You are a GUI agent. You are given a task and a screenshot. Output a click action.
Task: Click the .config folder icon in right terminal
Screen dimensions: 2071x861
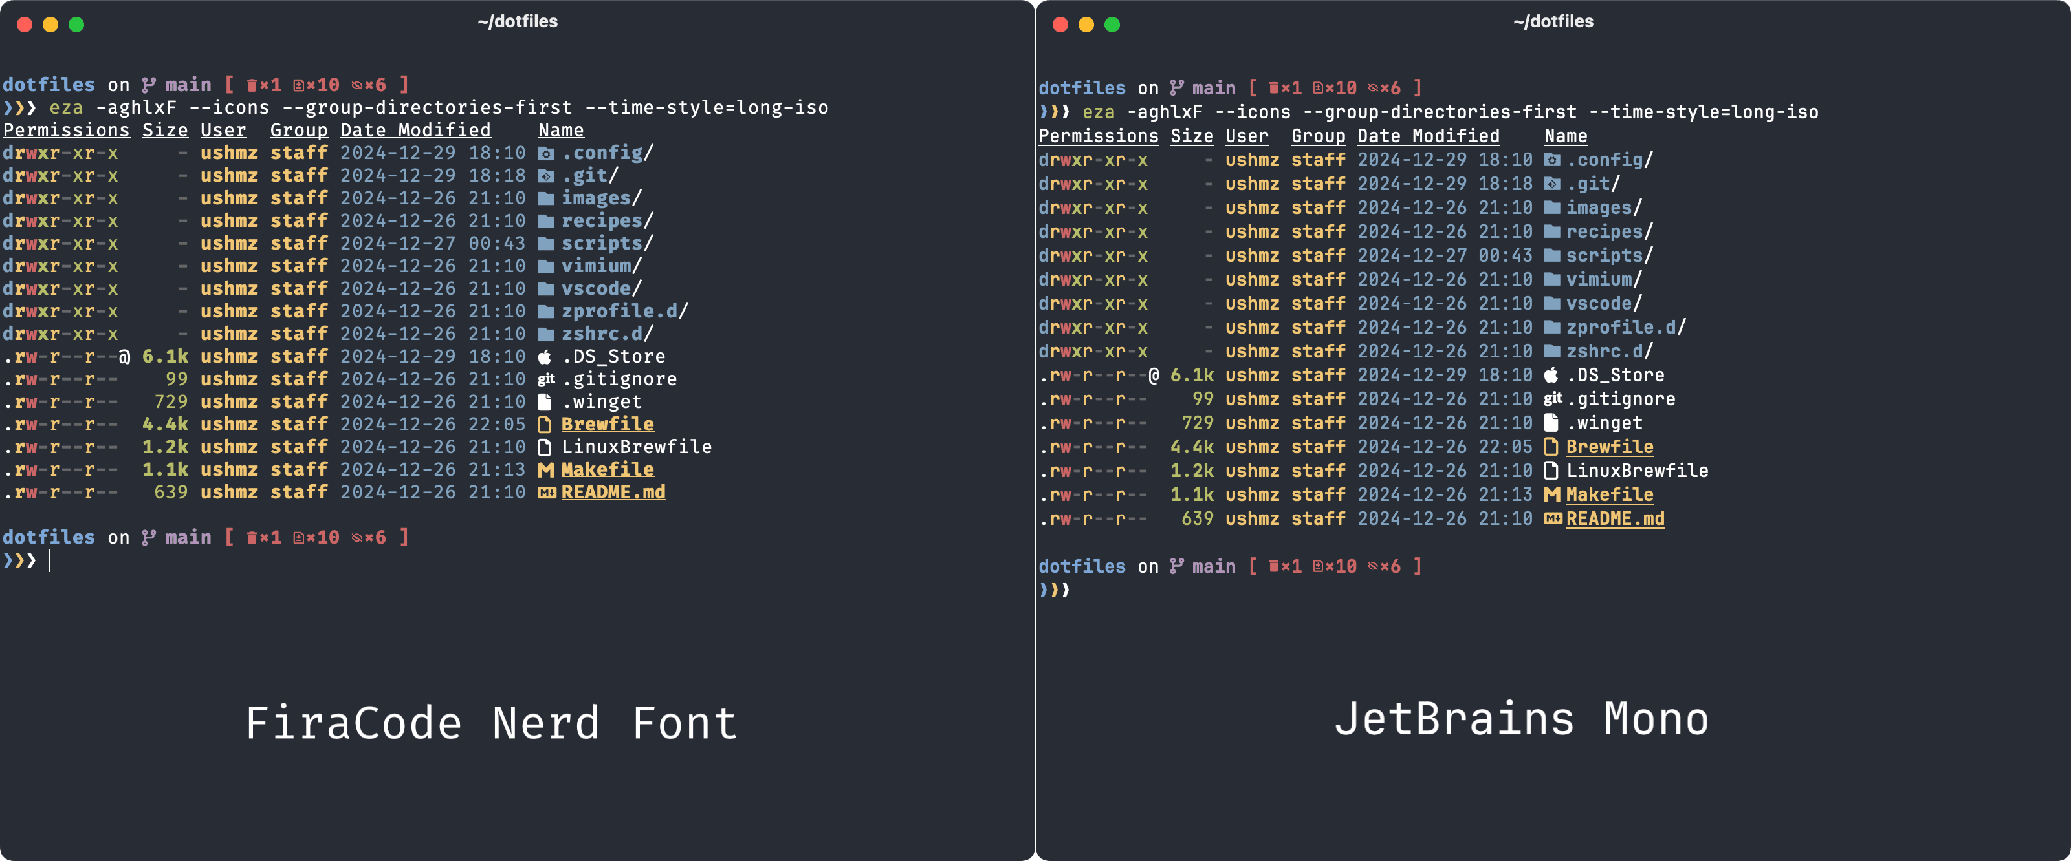click(1553, 160)
